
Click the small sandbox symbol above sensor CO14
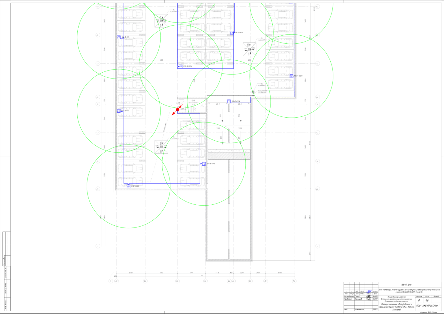(x=253, y=92)
